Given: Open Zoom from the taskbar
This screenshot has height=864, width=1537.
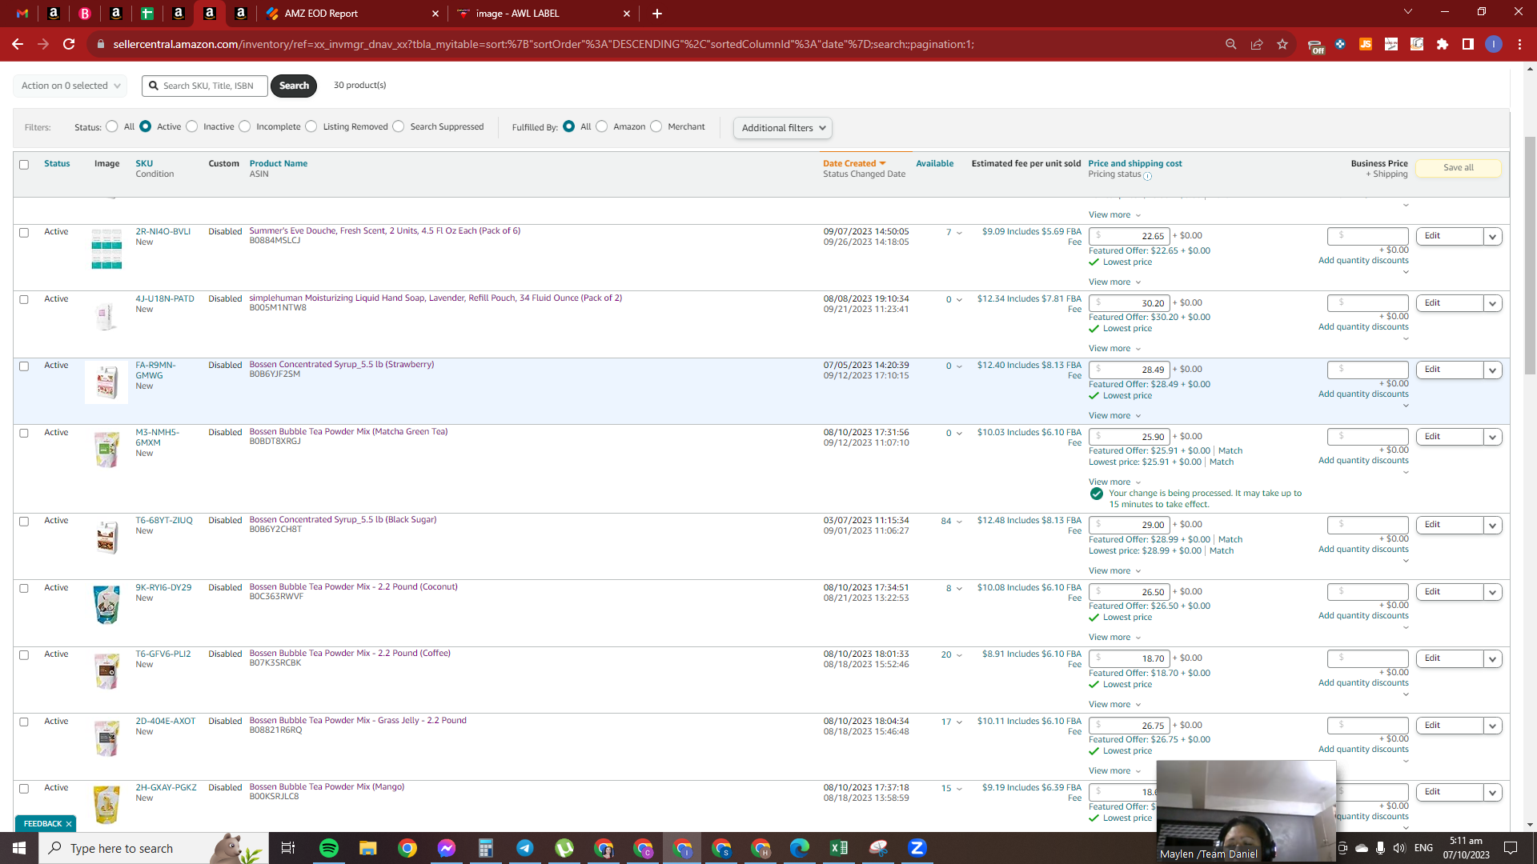Looking at the screenshot, I should 917,848.
